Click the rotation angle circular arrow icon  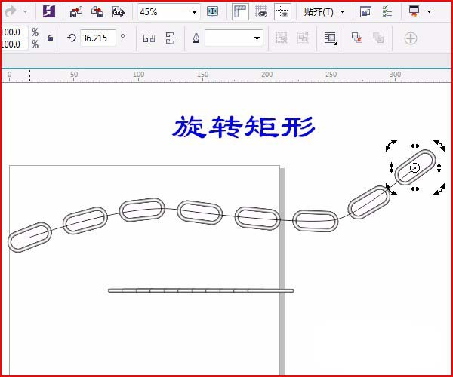pyautogui.click(x=72, y=38)
